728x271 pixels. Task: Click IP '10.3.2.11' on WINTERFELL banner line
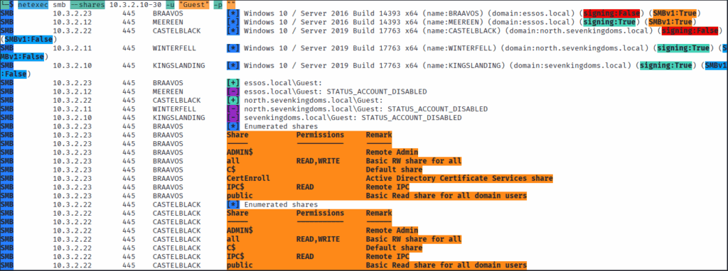[72, 48]
